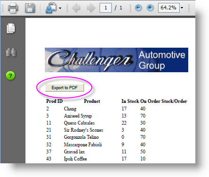209x177 pixels.
Task: Select the Aniseed Syrup product cell
Action: (78, 116)
